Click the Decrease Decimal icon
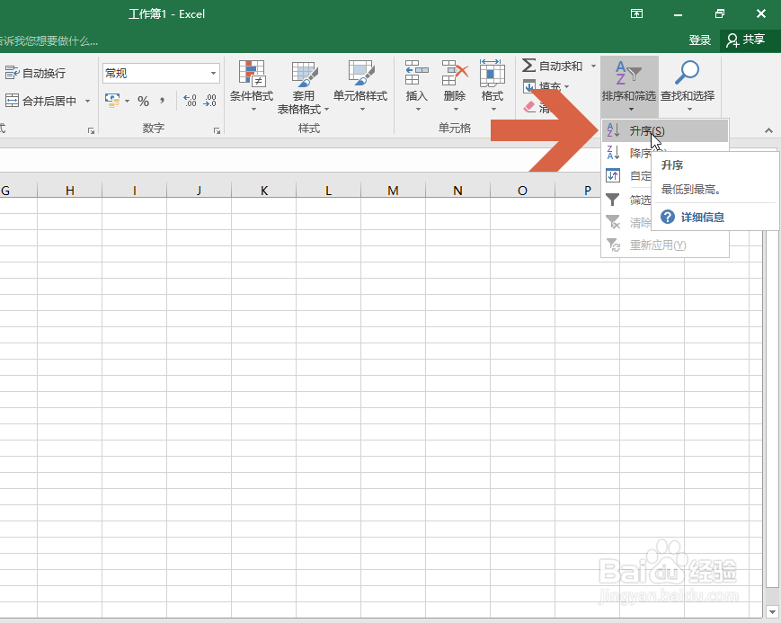This screenshot has height=623, width=781. 209,101
